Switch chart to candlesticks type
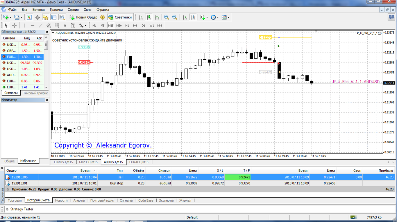Image resolution: width=397 pixels, height=222 pixels. click(x=149, y=17)
